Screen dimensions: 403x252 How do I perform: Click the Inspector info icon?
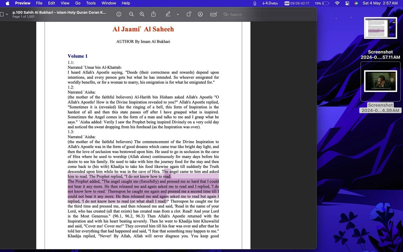(119, 14)
